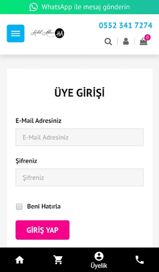Tap the phone icon in the bottom bar
Screen dimensions: 159x272
[140, 260]
